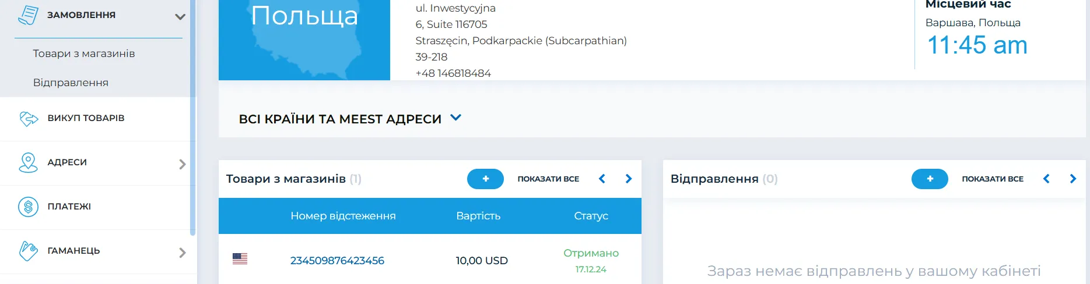The image size is (1090, 284).
Task: Add new shipment with Відправлення plus button
Action: tap(930, 179)
